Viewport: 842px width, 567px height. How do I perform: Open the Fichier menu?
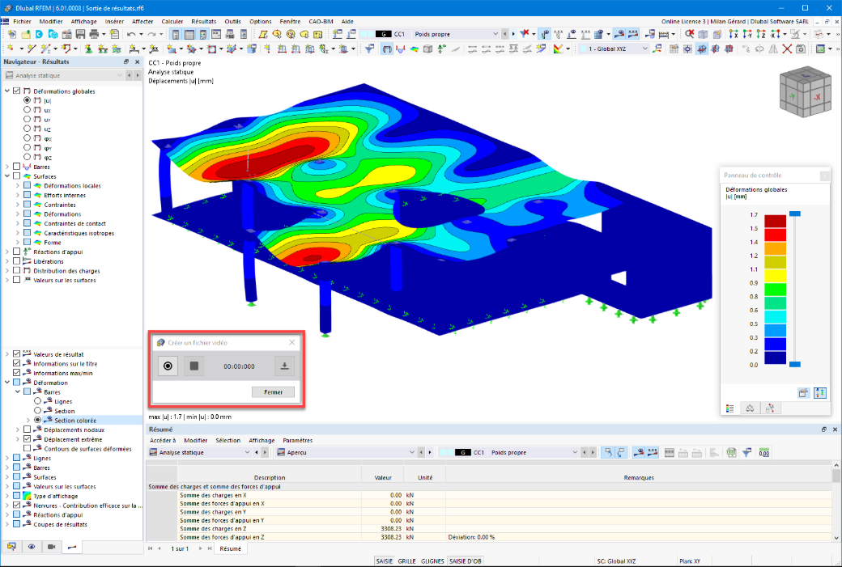click(x=22, y=22)
